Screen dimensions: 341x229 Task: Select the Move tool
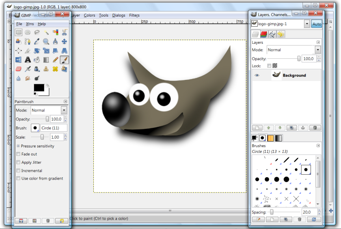(65, 41)
